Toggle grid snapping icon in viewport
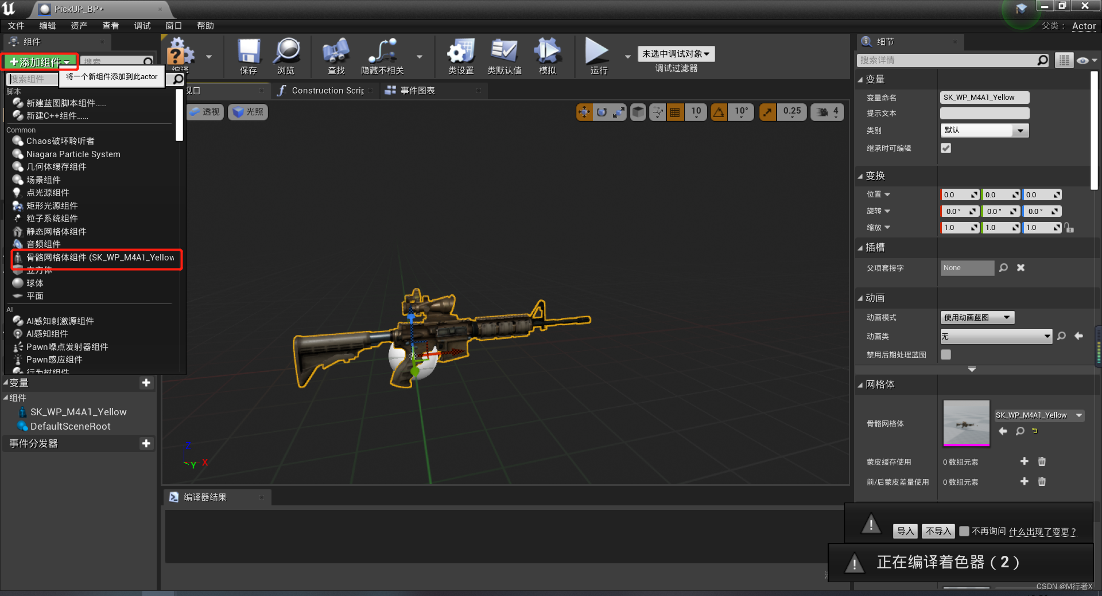 tap(676, 112)
